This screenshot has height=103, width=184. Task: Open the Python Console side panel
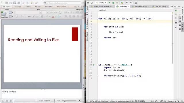[x=183, y=13]
